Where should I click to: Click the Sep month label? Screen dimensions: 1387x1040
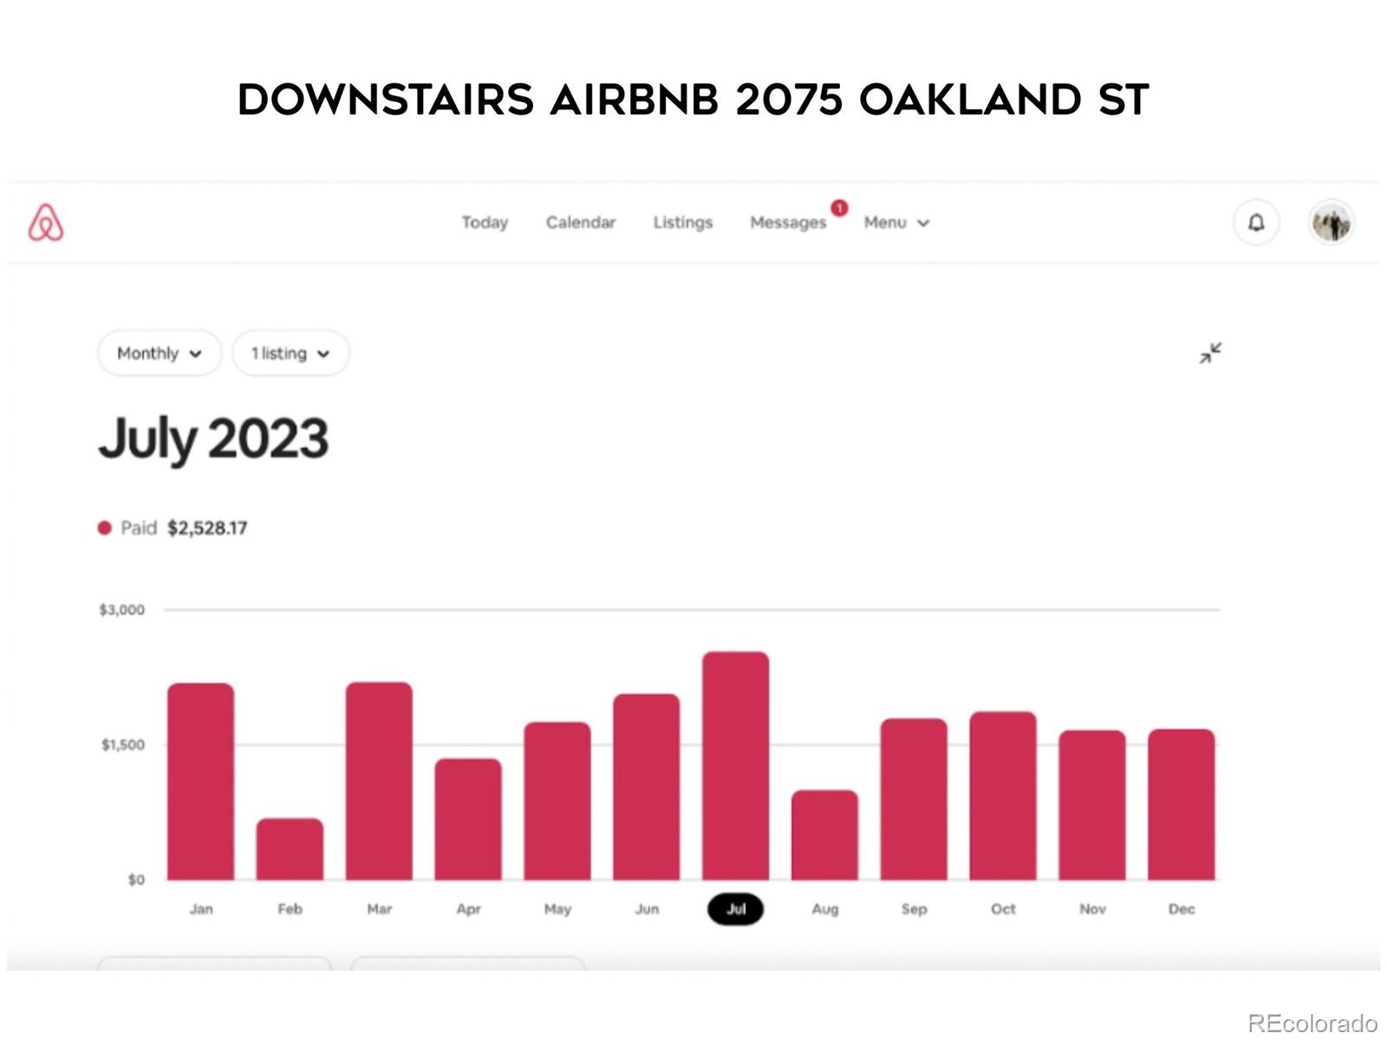915,909
